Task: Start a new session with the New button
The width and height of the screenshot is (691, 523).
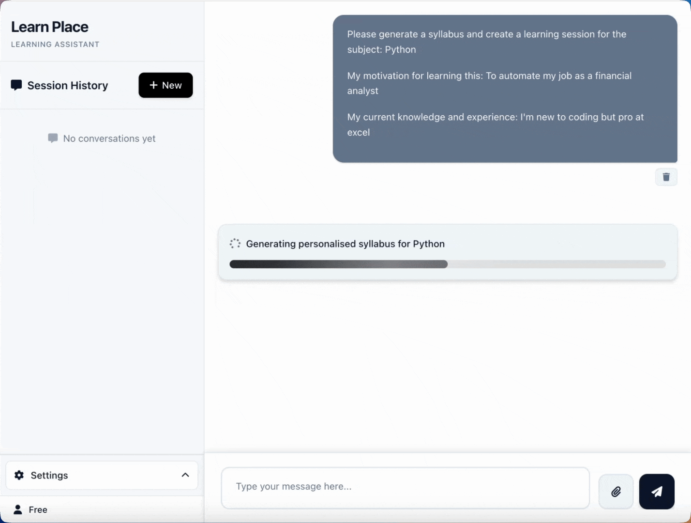Action: point(165,85)
